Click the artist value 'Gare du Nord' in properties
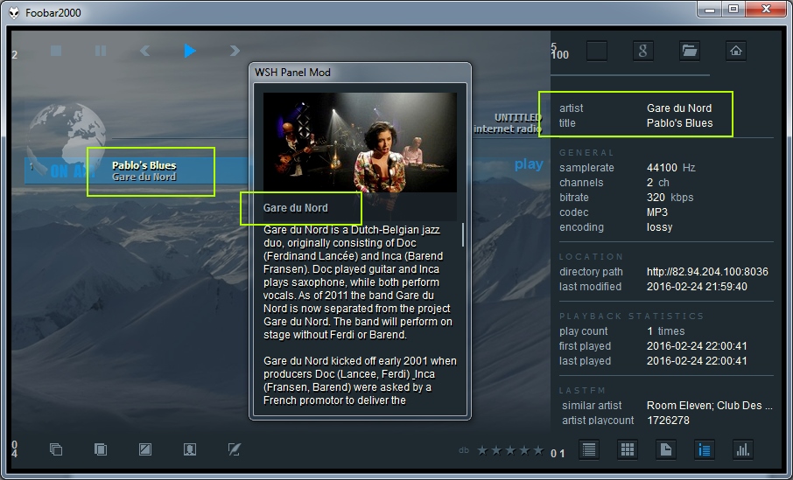 click(678, 108)
